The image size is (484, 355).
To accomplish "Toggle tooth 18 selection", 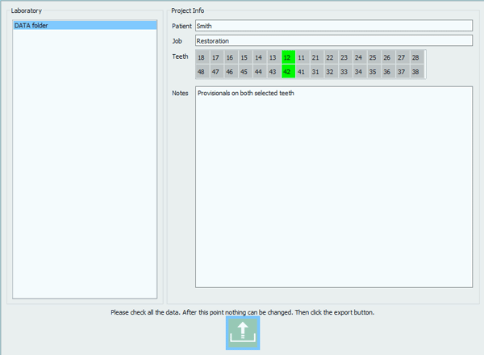I will tap(201, 57).
